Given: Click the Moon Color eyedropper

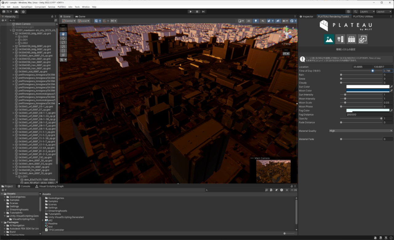Looking at the screenshot, I should [392, 91].
